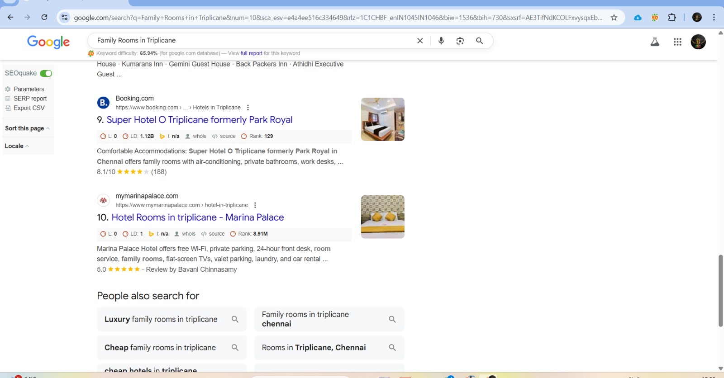
Task: Open more options for mymarinapalace.com result
Action: [255, 205]
